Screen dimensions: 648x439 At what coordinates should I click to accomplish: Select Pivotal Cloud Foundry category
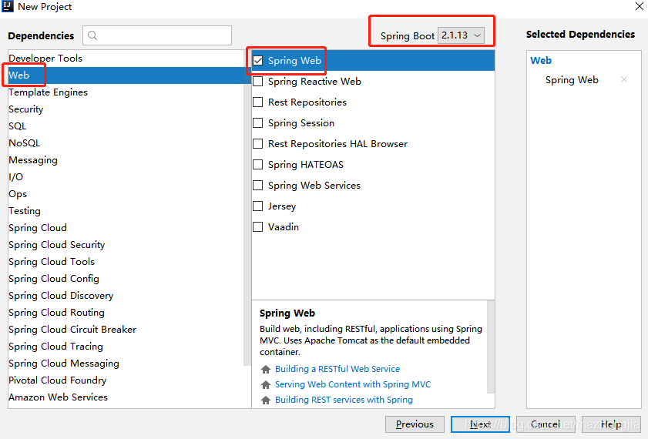(126, 380)
